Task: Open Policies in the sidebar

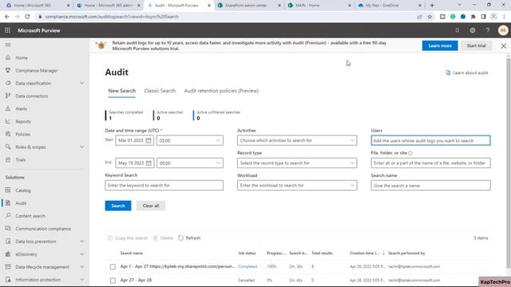Action: point(23,134)
